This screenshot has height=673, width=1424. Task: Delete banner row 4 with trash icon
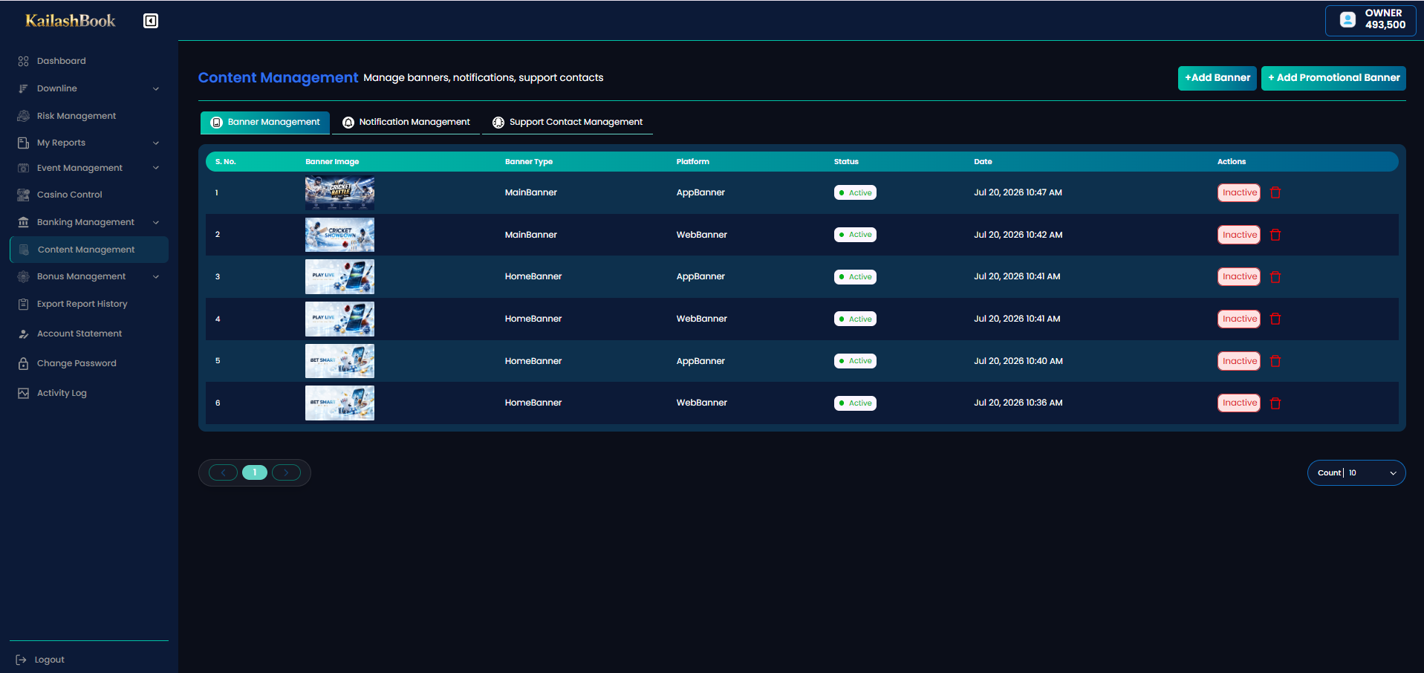(1275, 319)
